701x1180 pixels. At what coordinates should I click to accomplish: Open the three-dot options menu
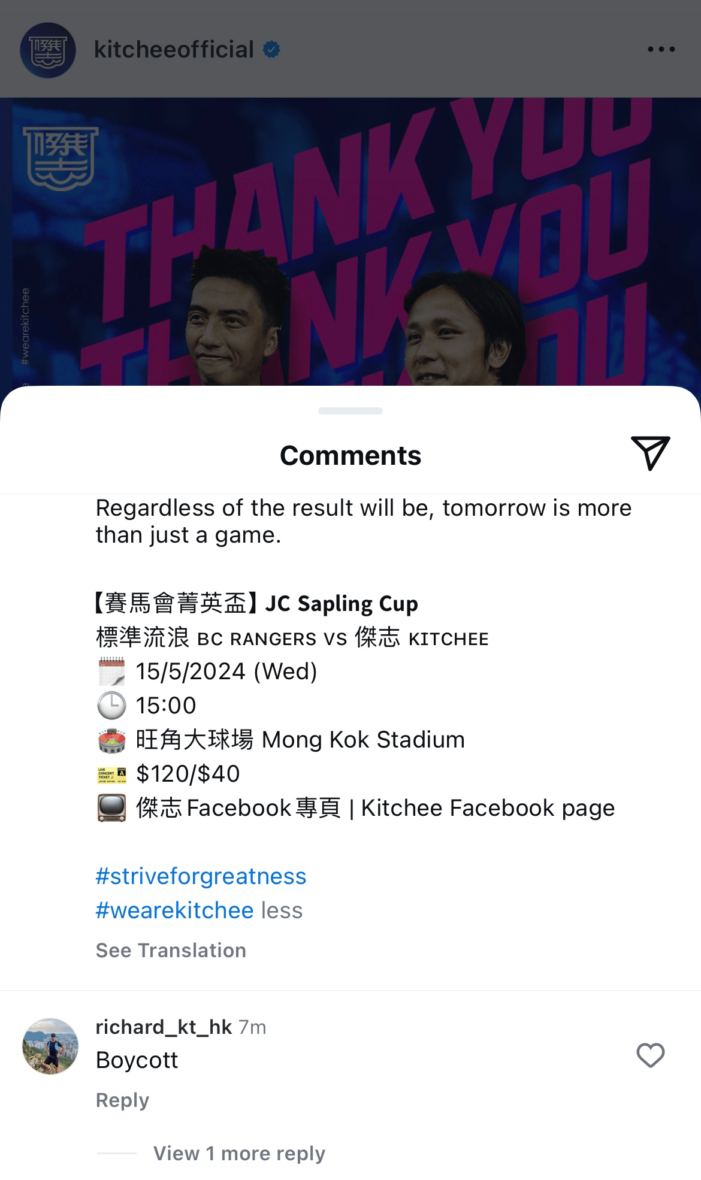tap(661, 50)
